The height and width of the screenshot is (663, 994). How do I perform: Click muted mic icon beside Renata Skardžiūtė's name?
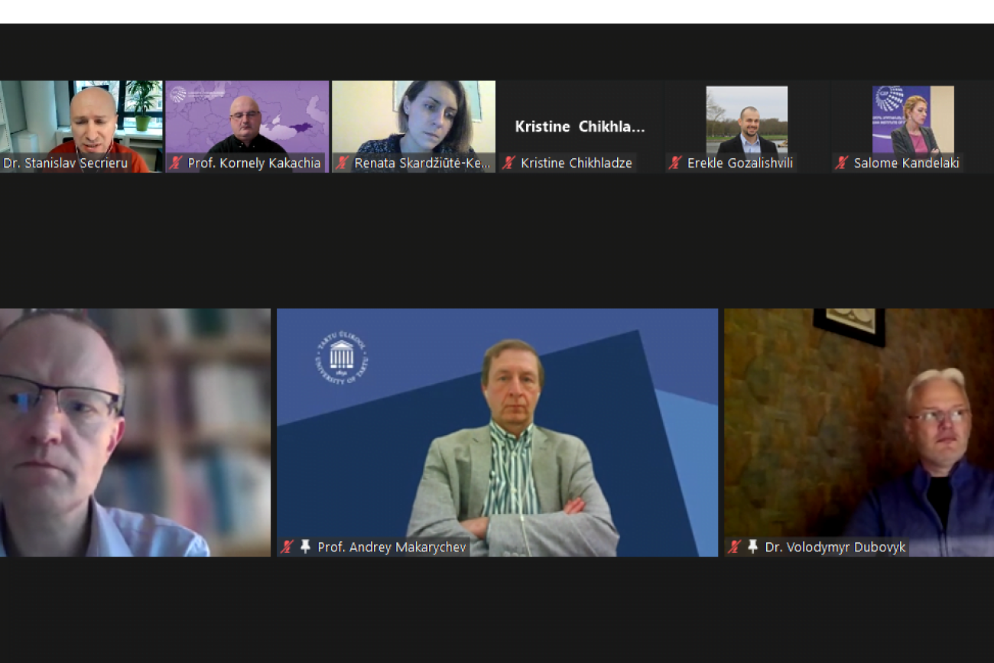point(343,163)
